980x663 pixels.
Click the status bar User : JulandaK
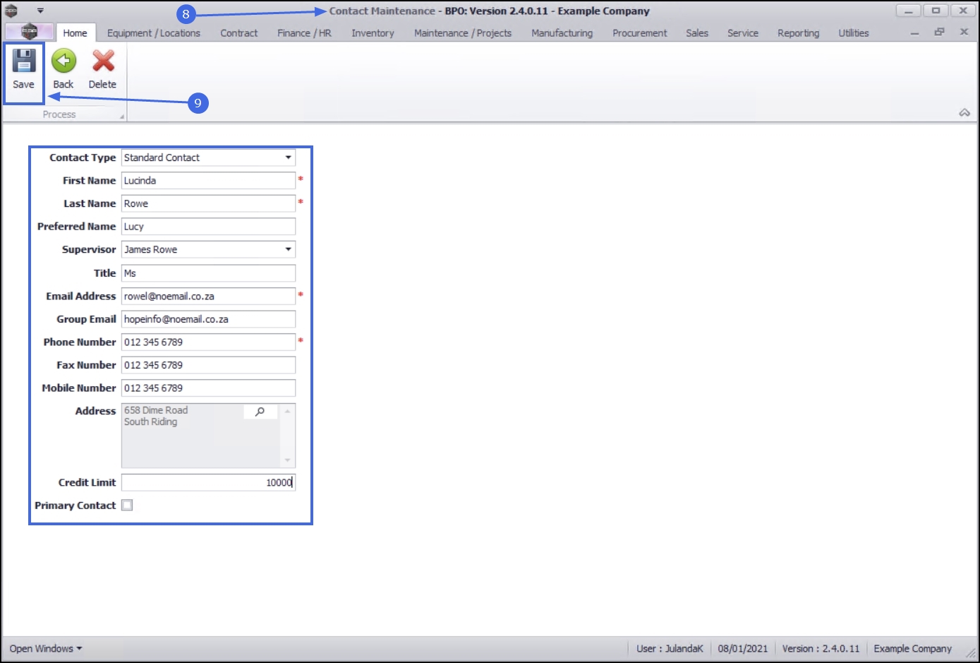coord(670,648)
